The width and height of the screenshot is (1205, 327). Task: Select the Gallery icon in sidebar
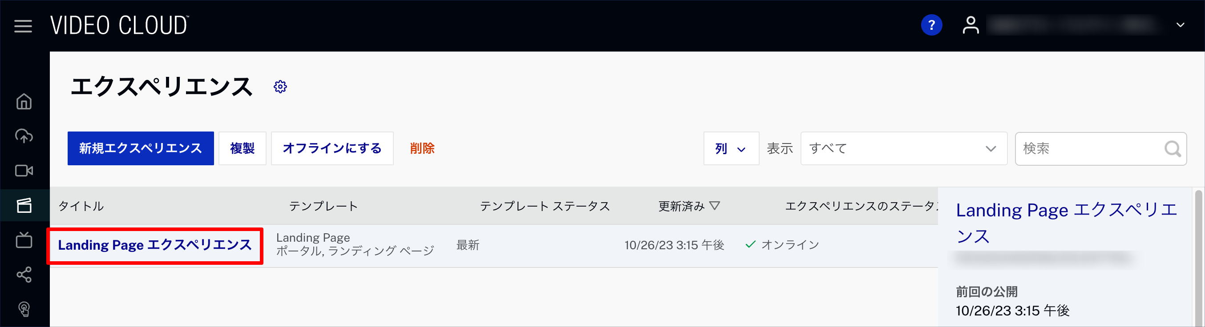(x=24, y=205)
